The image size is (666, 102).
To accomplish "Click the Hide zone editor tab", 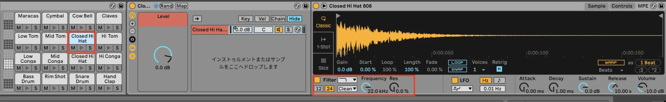I will click(294, 19).
